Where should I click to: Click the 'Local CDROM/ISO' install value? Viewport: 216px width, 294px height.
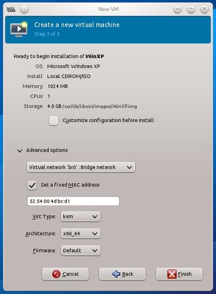click(69, 76)
